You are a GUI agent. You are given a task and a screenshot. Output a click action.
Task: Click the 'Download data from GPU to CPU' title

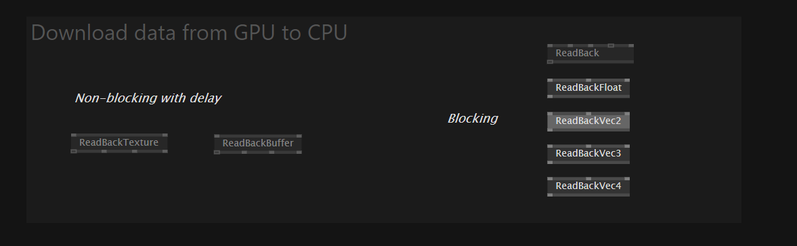point(189,33)
